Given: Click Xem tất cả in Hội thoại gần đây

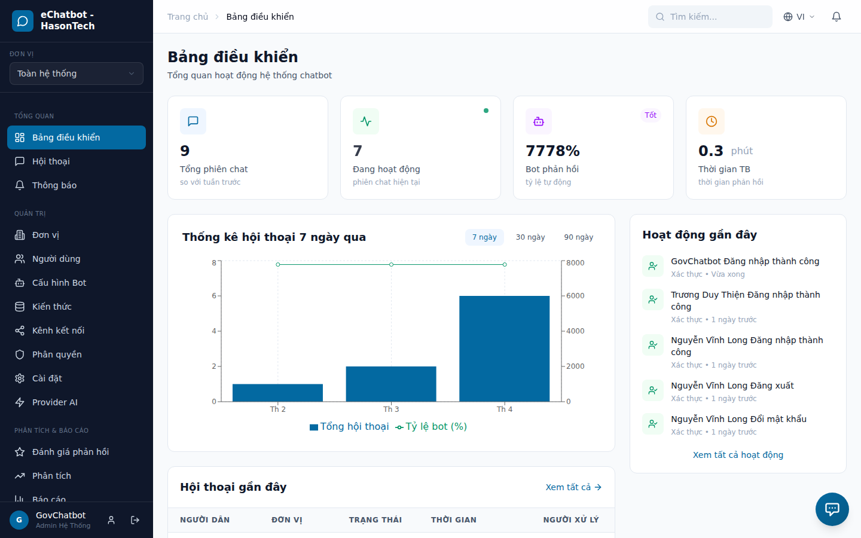Looking at the screenshot, I should tap(573, 487).
